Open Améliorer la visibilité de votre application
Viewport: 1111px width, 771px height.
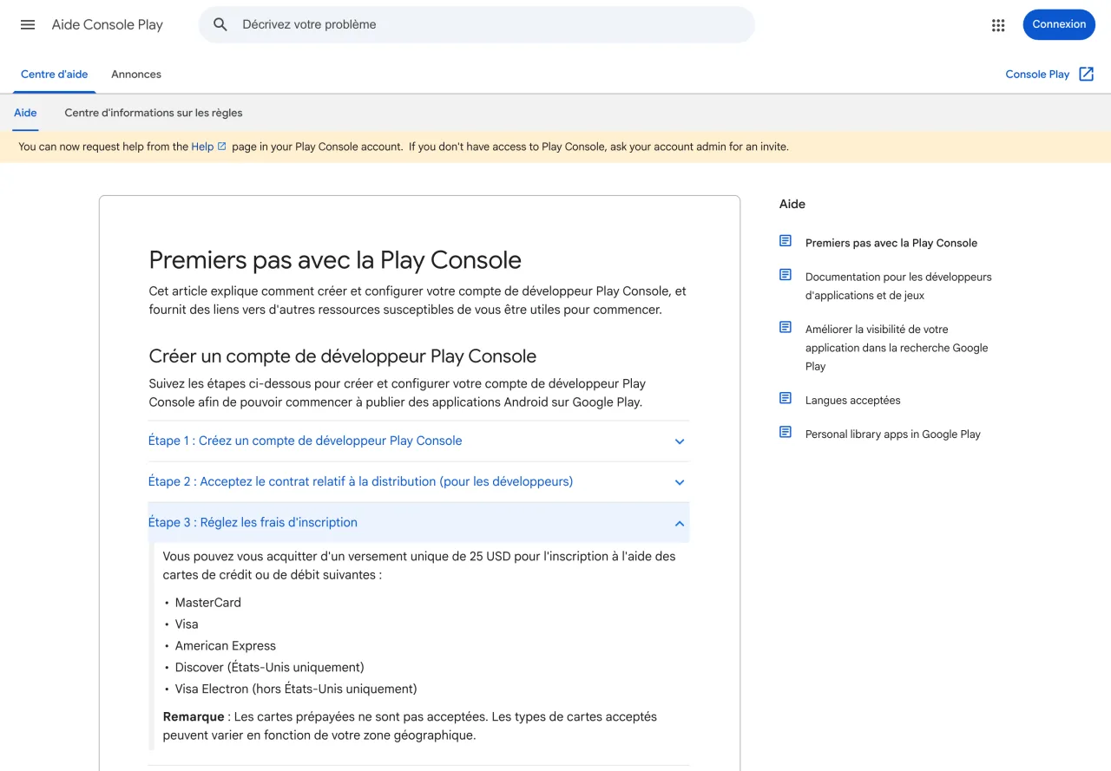(x=897, y=348)
